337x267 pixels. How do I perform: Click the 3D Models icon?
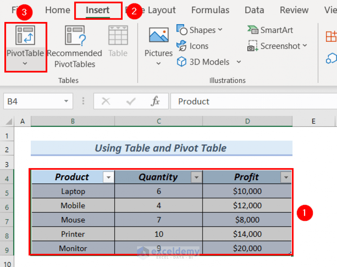point(181,62)
